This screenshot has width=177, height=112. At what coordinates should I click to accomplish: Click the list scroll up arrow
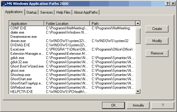pos(138,23)
